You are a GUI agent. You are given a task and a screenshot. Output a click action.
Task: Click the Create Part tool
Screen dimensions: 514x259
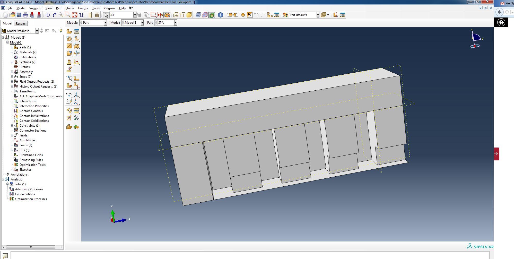click(69, 31)
